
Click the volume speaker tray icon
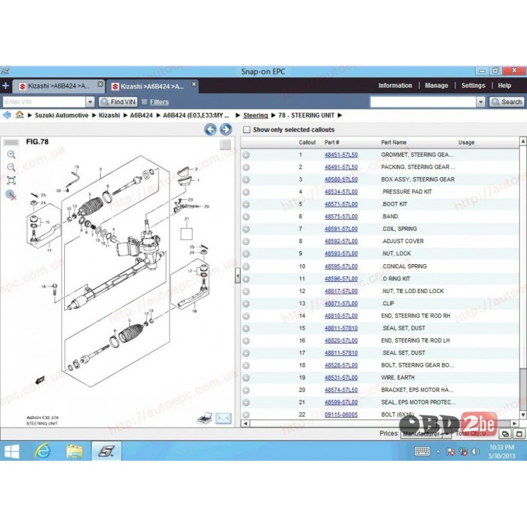[x=475, y=451]
